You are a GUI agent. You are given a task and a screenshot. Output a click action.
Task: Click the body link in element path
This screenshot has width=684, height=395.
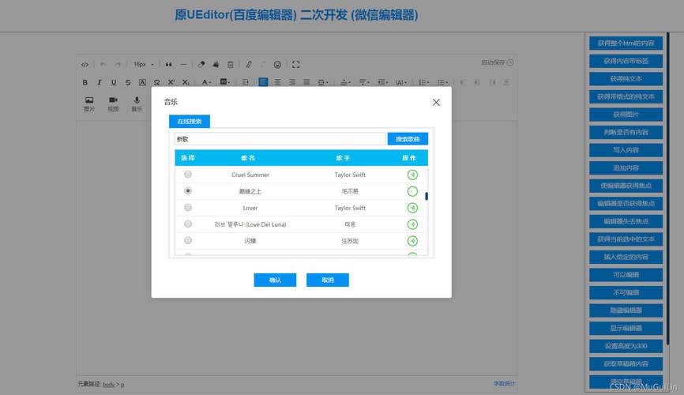coord(109,385)
